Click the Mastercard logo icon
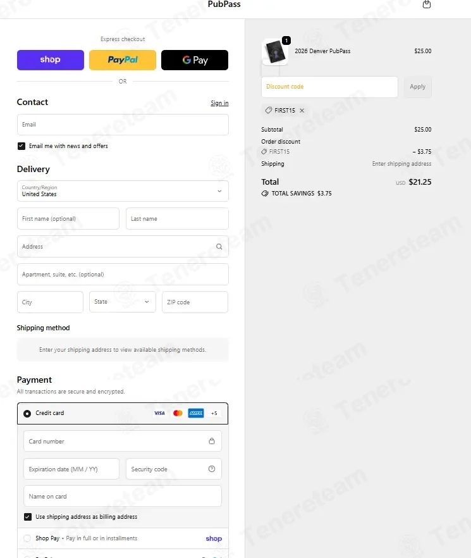The width and height of the screenshot is (471, 558). [x=178, y=413]
